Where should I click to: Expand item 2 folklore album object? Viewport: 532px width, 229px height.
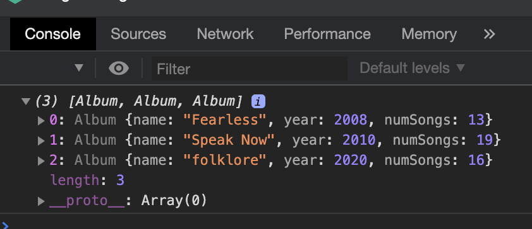click(x=41, y=161)
